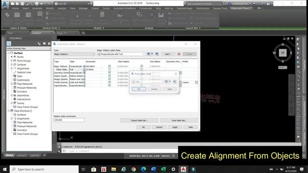The image size is (308, 173).
Task: Switch to Layout1 tab
Action: pyautogui.click(x=22, y=155)
